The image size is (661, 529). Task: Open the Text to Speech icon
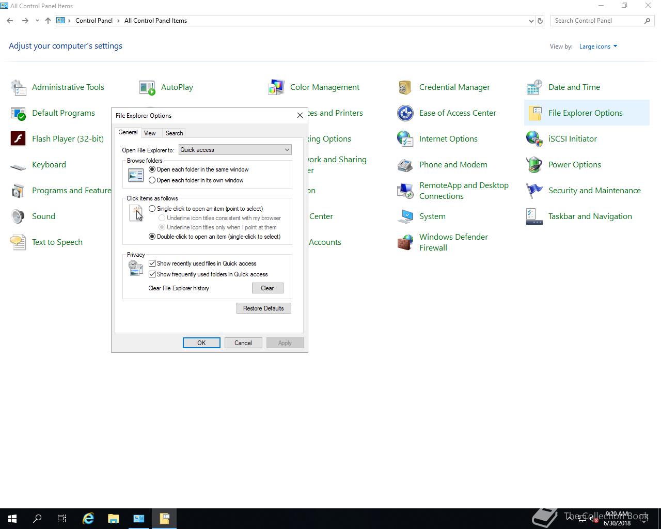click(x=18, y=242)
